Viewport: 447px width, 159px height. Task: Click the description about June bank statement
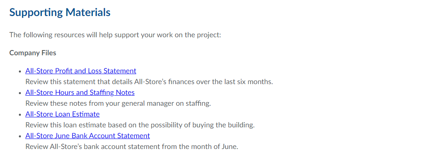[132, 147]
